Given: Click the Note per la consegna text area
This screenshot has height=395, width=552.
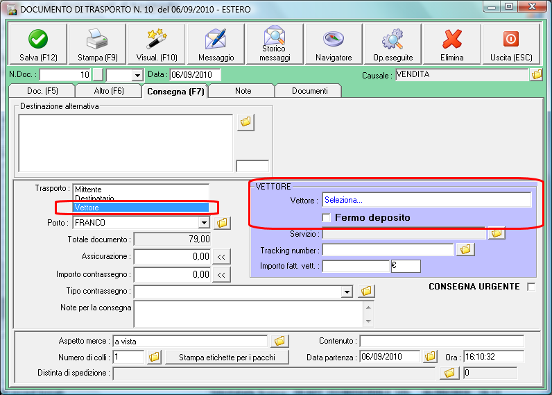Looking at the screenshot, I should tap(249, 314).
